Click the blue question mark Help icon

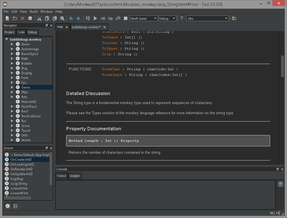[x=182, y=19]
